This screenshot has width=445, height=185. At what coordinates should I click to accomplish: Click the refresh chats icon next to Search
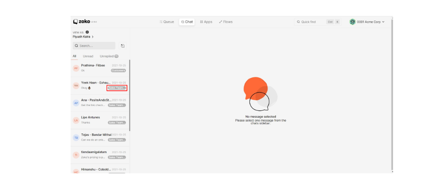coord(123,46)
